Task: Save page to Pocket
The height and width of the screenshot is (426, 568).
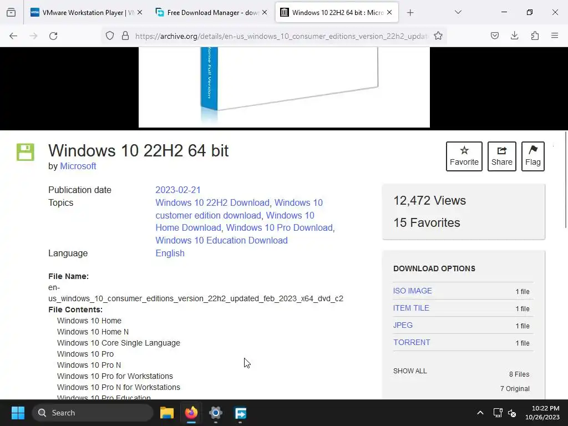Action: 495,35
